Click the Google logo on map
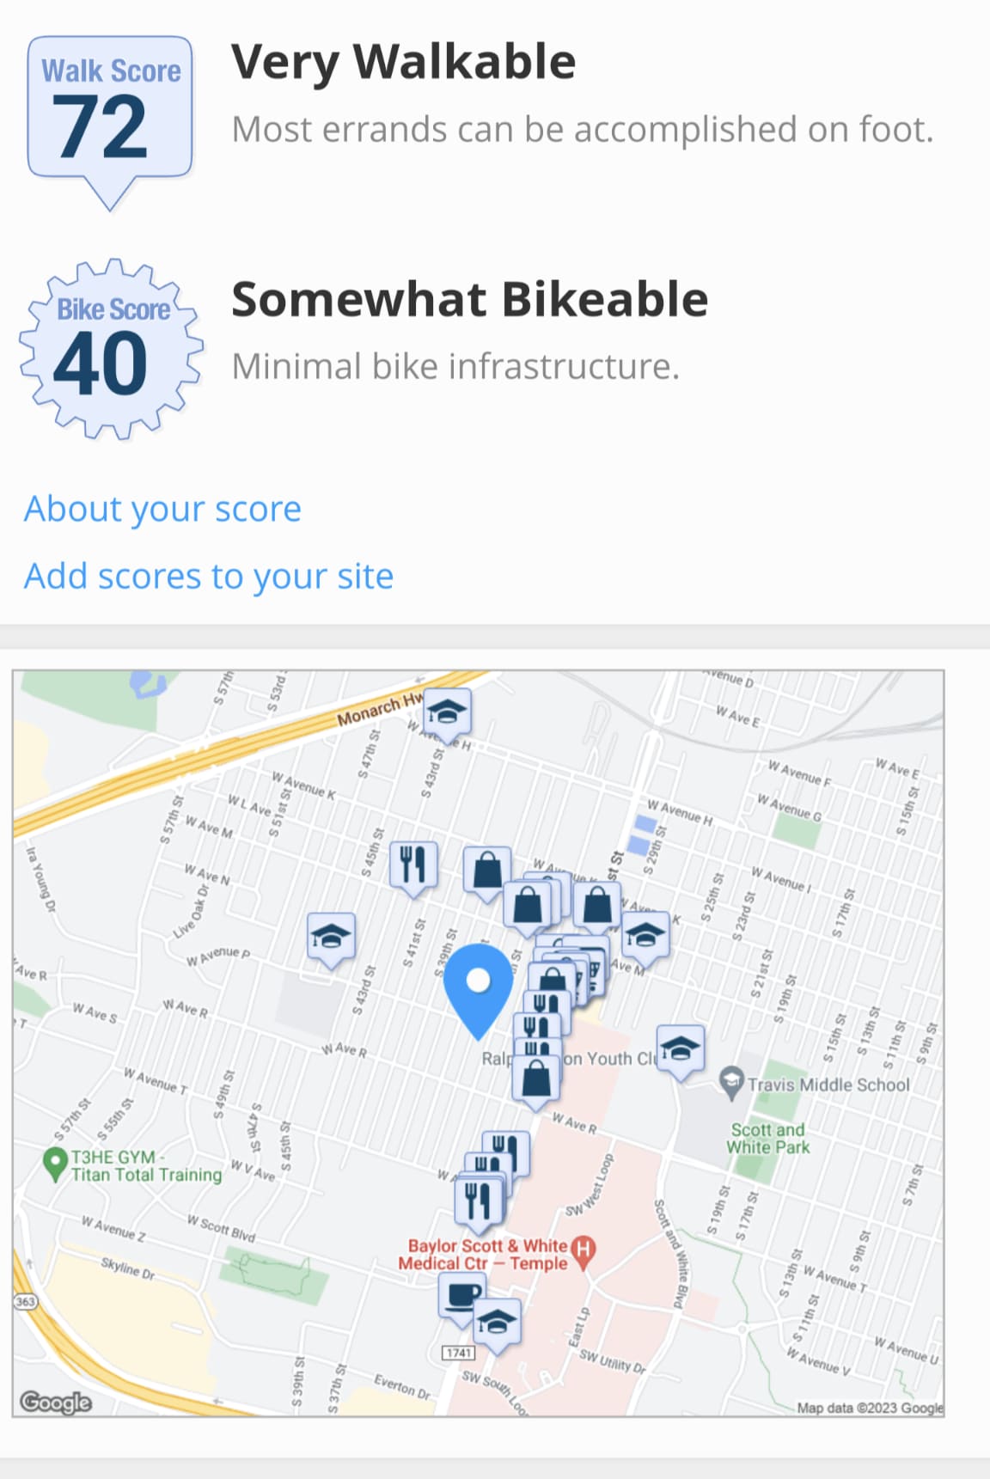The image size is (990, 1479). [x=56, y=1403]
